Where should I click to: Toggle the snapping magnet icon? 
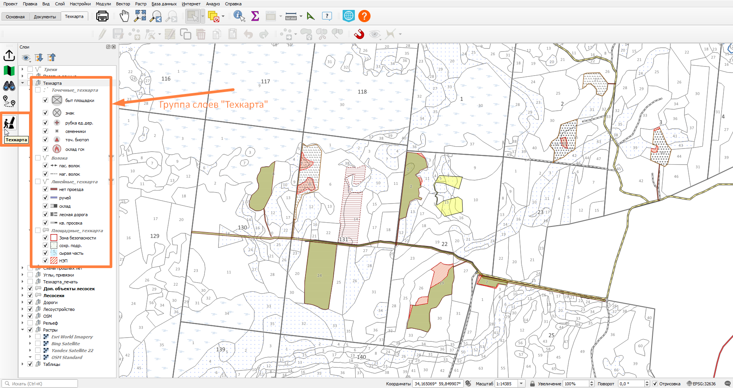click(359, 34)
